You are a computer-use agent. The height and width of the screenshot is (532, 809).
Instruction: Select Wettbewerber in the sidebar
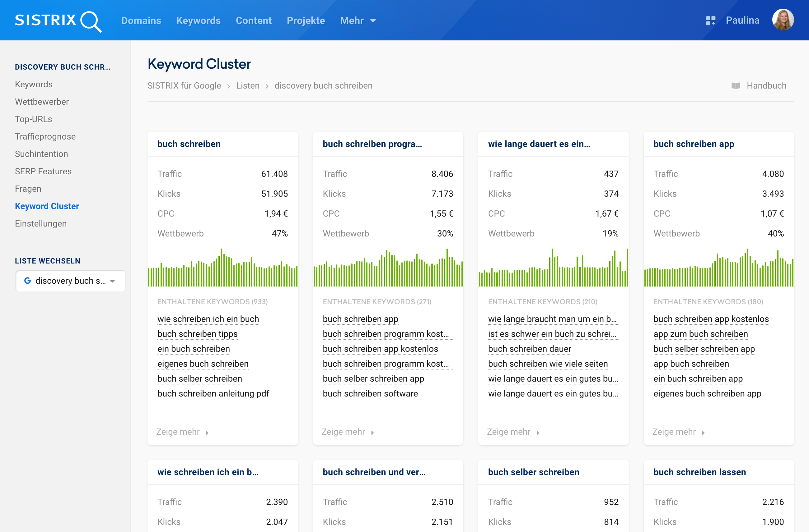[42, 102]
